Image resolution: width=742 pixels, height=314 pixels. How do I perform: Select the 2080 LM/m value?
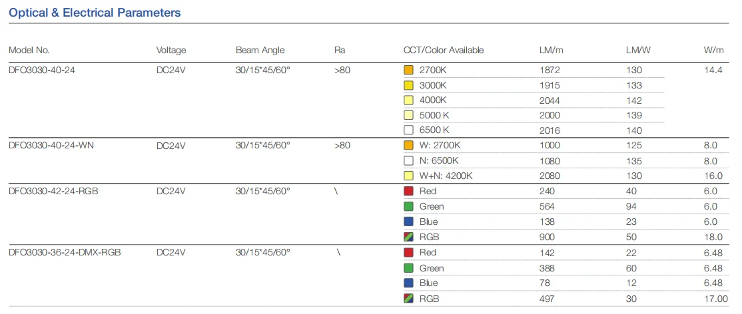pyautogui.click(x=550, y=176)
